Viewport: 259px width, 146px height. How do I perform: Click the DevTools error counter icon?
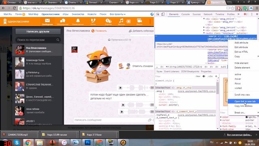click(x=246, y=14)
